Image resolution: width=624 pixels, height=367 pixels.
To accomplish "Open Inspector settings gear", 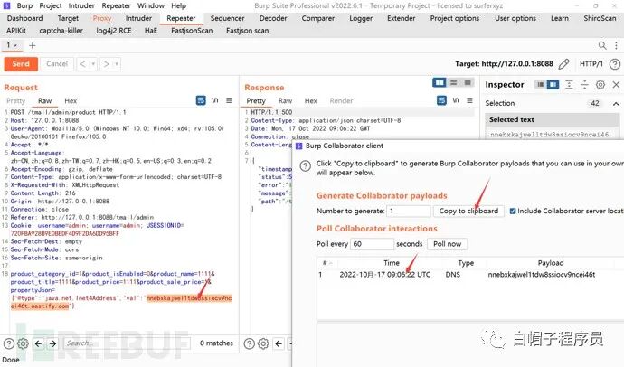I will (600, 85).
